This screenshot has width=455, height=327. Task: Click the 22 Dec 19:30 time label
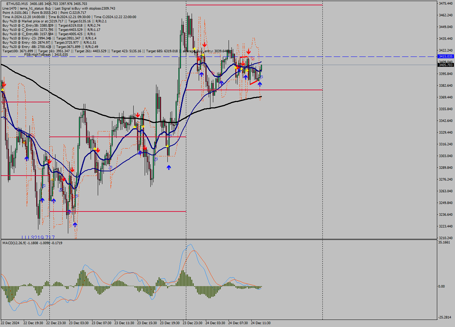point(33,323)
